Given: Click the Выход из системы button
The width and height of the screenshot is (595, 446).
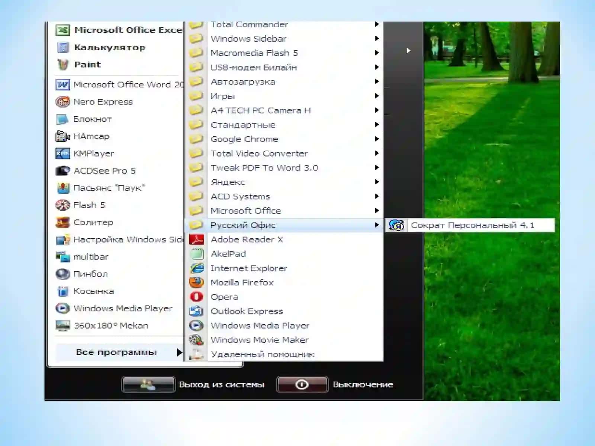Looking at the screenshot, I should coord(148,384).
